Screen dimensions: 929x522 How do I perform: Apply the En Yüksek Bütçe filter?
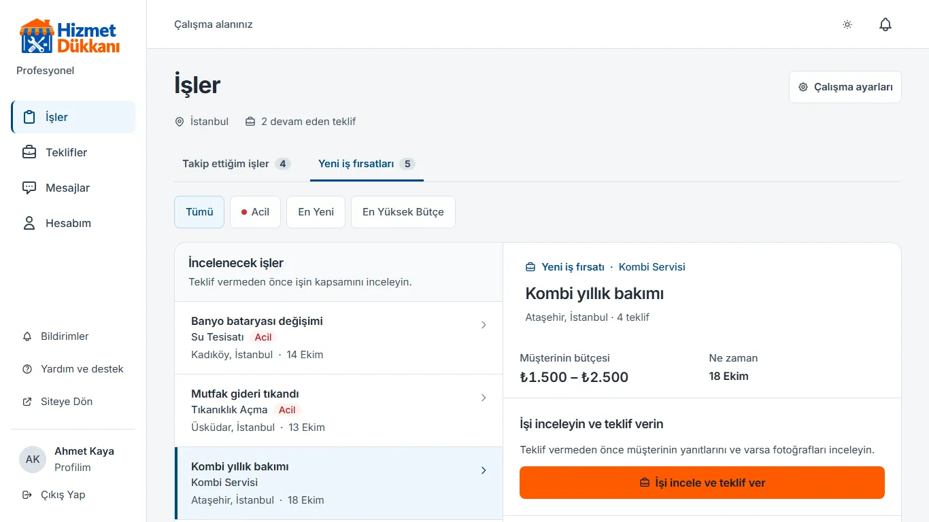tap(403, 212)
